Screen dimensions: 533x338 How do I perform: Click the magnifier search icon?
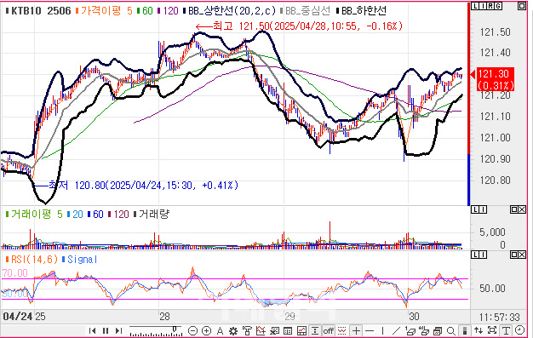(451, 330)
